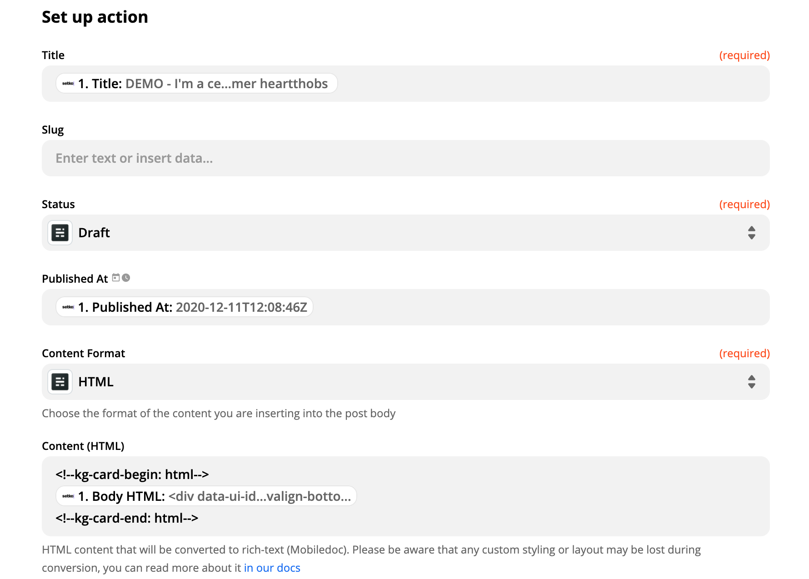Viewport: 809px width, 579px height.
Task: Click the Setka icon in Published At pill
Action: (68, 307)
